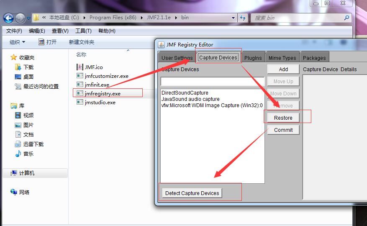Click the Add button
367x226 pixels.
(283, 69)
